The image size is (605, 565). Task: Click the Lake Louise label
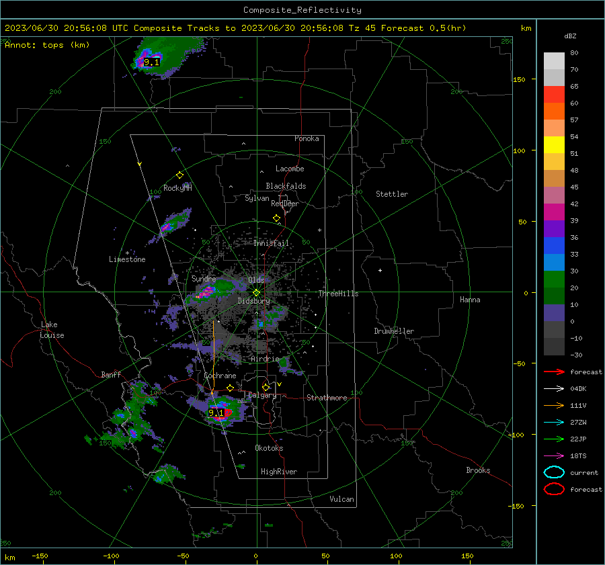52,330
